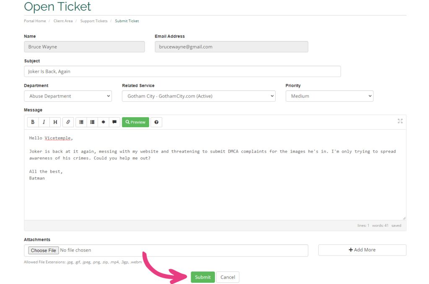Viewport: 429px width, 284px height.
Task: Open the editor help question mark icon
Action: point(156,122)
